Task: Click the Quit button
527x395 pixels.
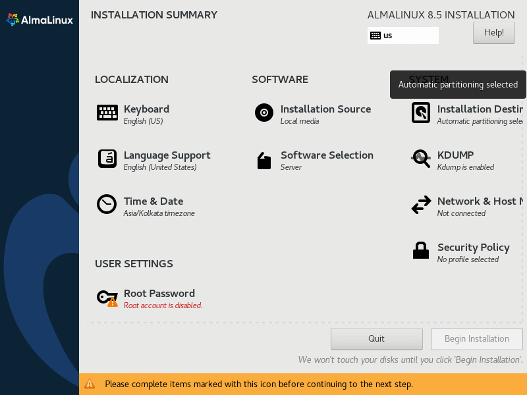Action: tap(376, 338)
